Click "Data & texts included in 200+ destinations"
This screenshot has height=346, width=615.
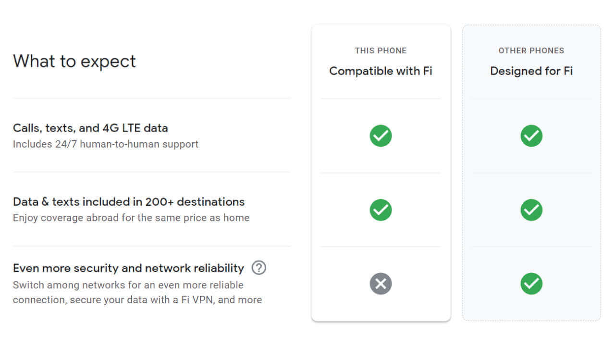(x=129, y=201)
